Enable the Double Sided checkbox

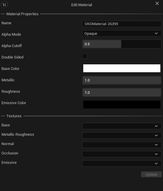tap(85, 56)
